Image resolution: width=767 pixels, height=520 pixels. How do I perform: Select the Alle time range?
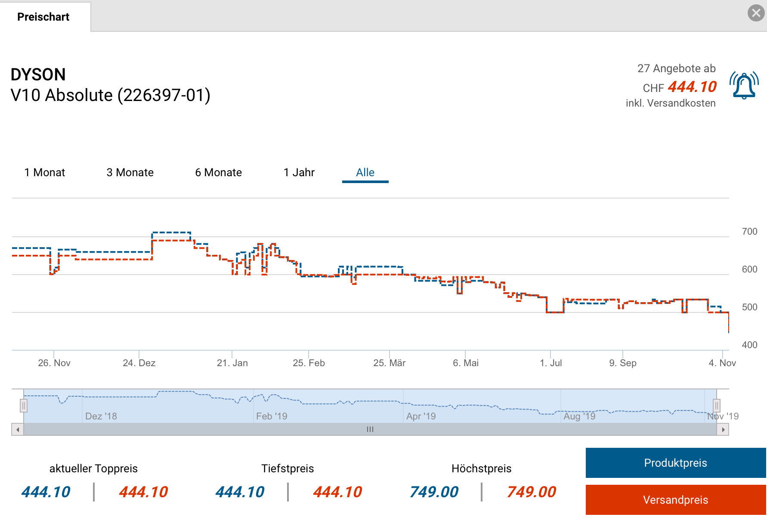pos(365,172)
